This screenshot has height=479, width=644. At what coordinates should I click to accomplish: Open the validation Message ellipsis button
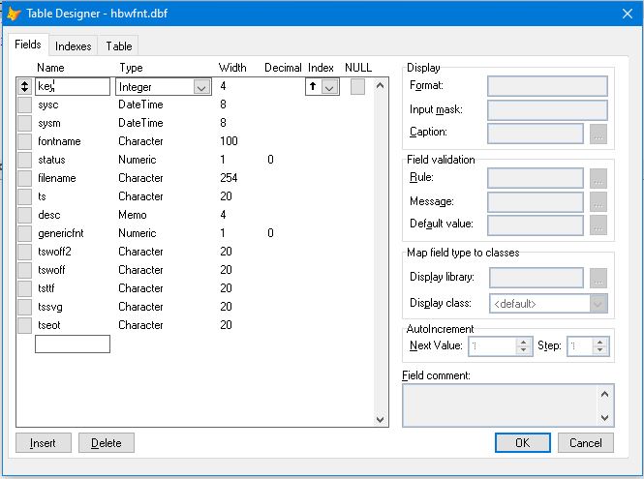pyautogui.click(x=598, y=201)
